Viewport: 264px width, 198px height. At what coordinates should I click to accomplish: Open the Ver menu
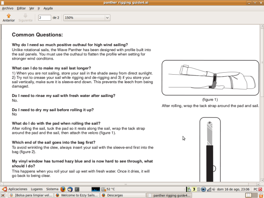[x=32, y=8]
